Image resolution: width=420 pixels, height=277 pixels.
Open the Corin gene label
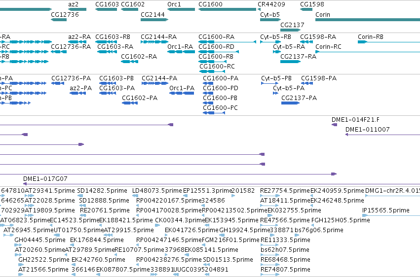click(323, 15)
